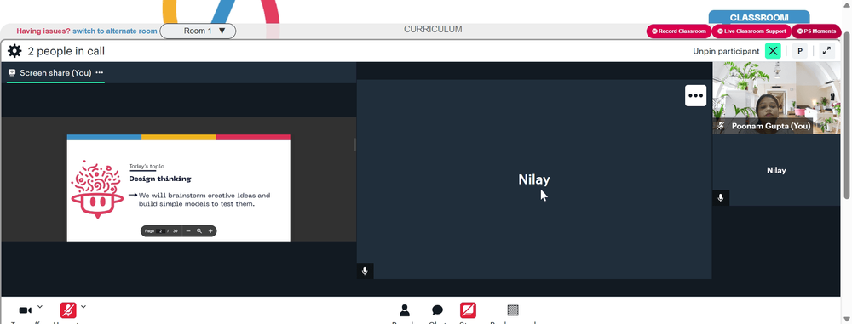Click the 'Design thinking' slide heading
852x324 pixels.
click(x=160, y=179)
